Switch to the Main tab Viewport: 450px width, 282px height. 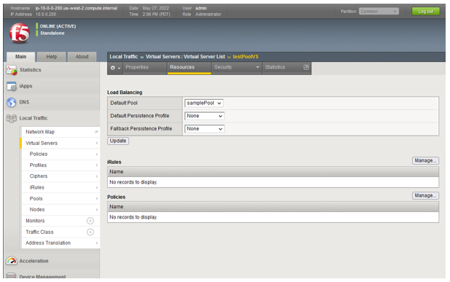20,57
